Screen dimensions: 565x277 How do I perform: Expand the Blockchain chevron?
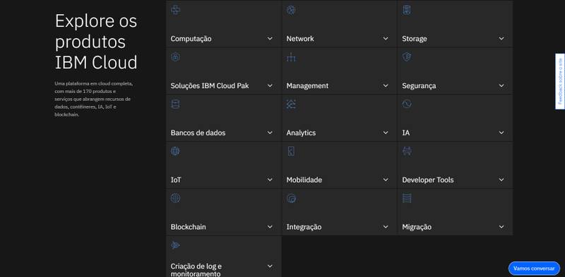pos(270,227)
